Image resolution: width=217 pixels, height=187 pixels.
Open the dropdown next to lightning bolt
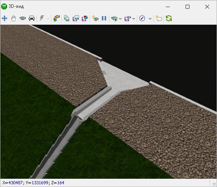(48, 18)
